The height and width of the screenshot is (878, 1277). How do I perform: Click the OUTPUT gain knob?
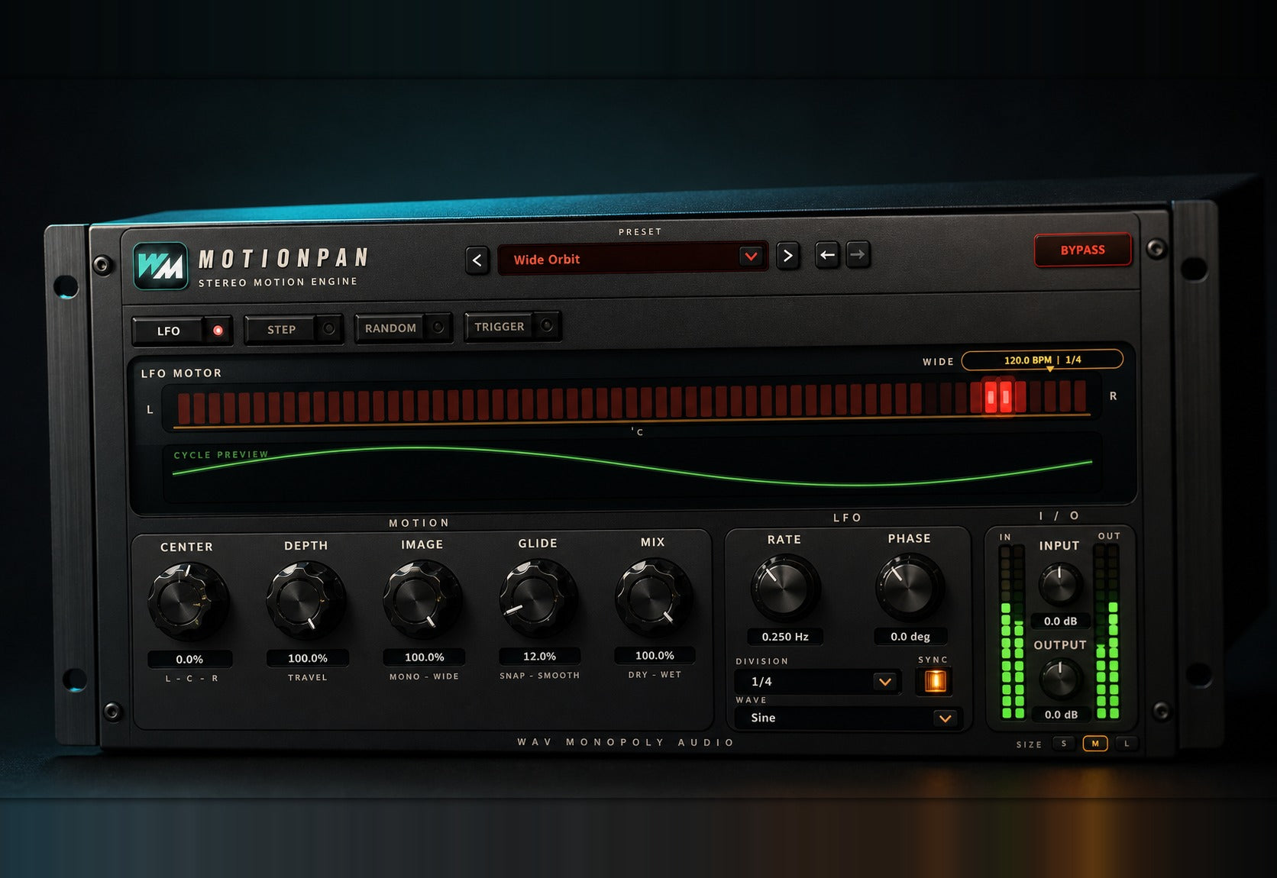coord(1060,679)
